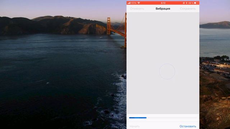Click the cellular signal strength icon
Screen dimensions: 230x129
coord(129,3)
